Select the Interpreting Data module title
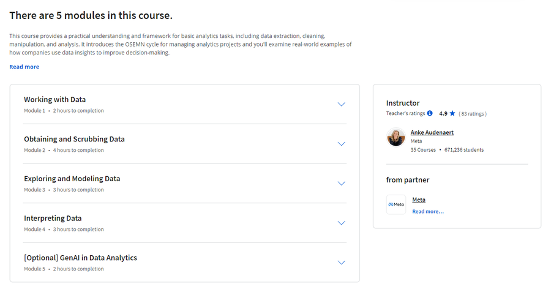This screenshot has width=551, height=292. click(x=53, y=218)
